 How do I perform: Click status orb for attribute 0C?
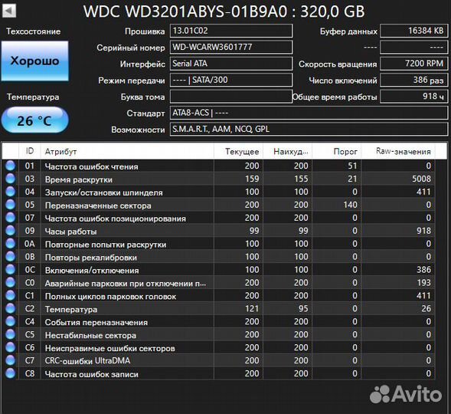click(11, 270)
